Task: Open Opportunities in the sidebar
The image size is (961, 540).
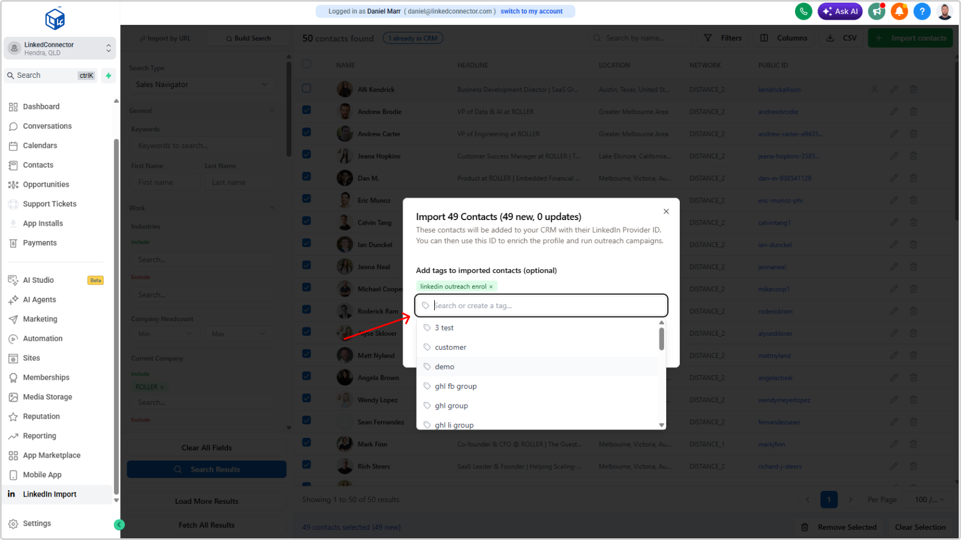Action: pyautogui.click(x=46, y=185)
